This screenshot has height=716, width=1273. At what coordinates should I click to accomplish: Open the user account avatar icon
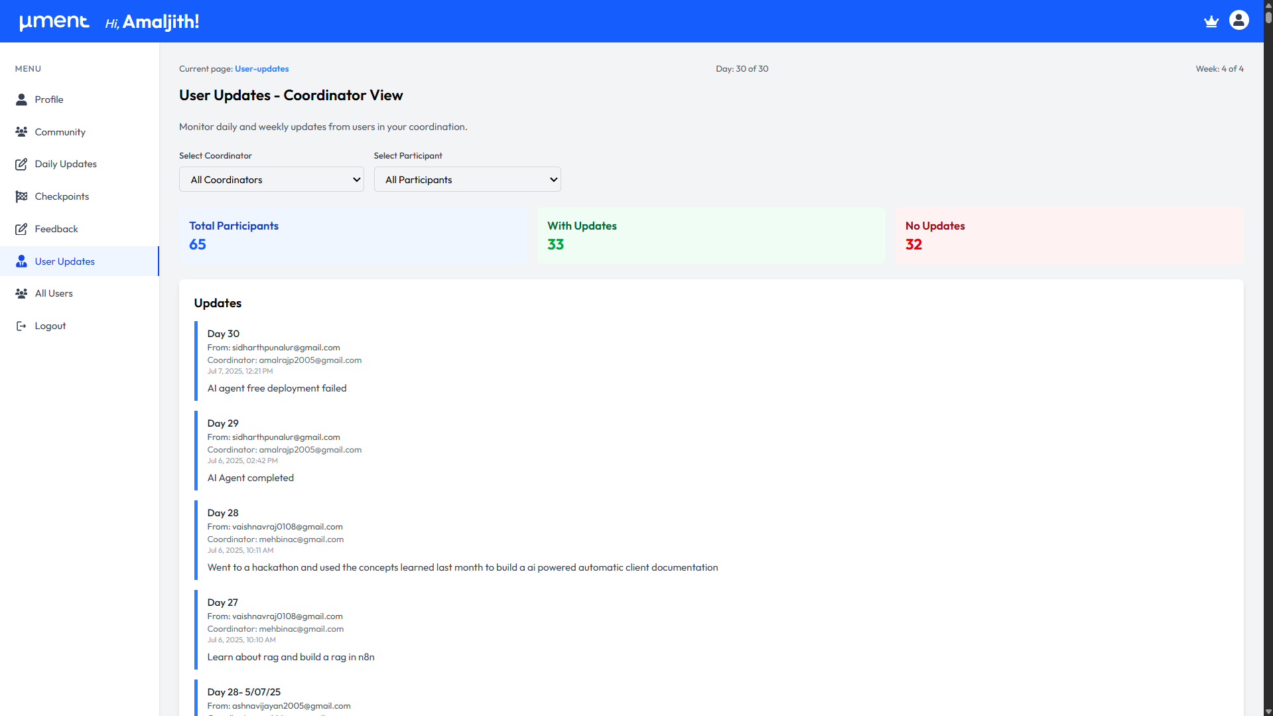coord(1239,20)
